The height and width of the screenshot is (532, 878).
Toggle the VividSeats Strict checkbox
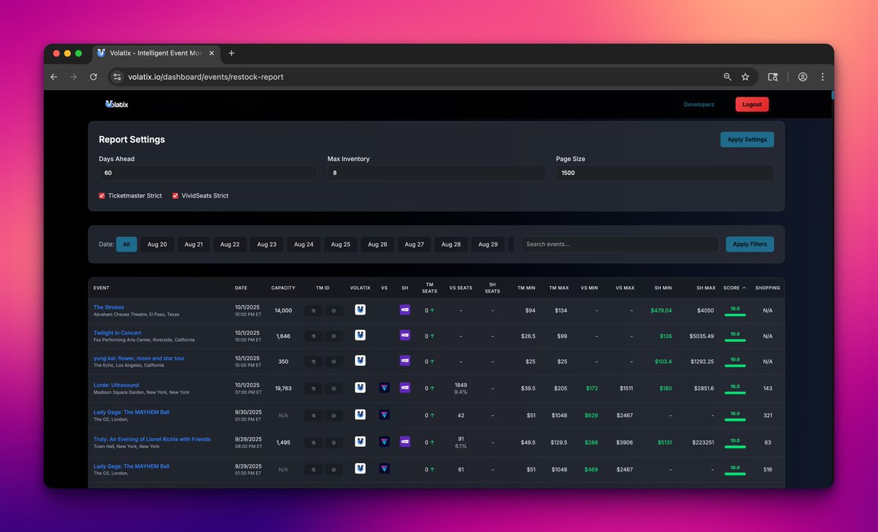(175, 195)
